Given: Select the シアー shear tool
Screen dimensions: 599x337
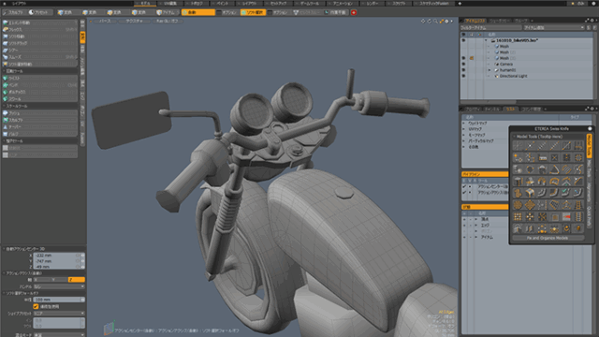Looking at the screenshot, I should (x=39, y=50).
